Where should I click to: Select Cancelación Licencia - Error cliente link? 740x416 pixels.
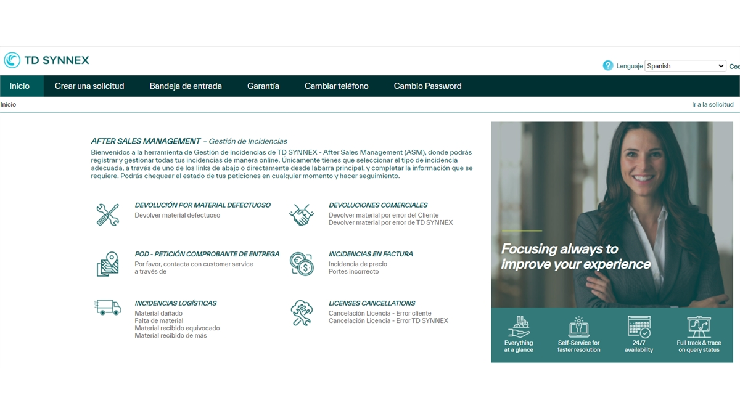point(380,313)
